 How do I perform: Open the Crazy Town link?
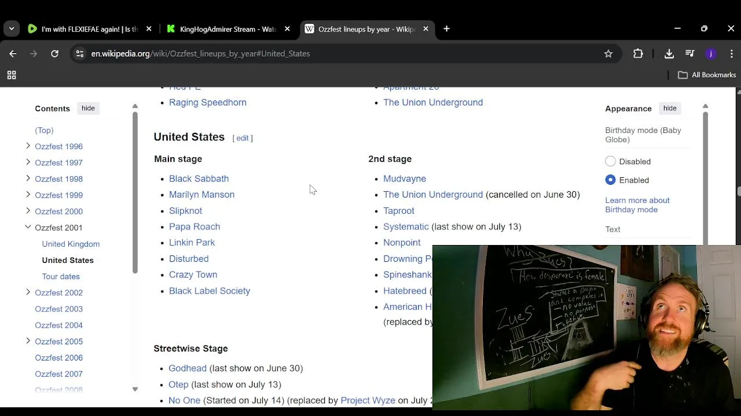point(193,274)
